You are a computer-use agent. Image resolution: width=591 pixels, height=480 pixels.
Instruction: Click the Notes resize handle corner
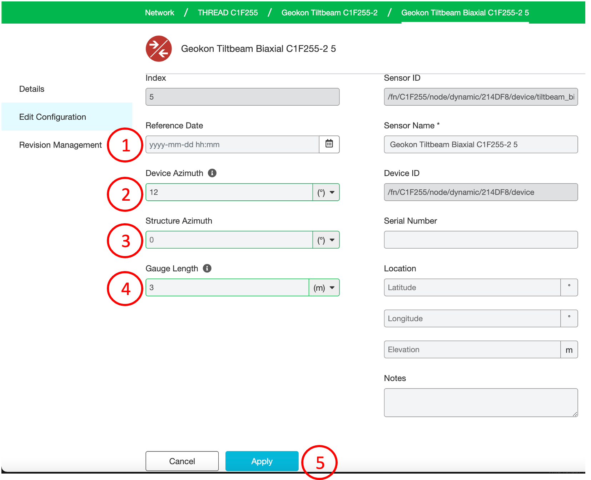pos(575,414)
